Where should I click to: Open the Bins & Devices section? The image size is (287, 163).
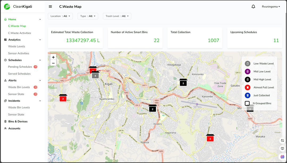tap(18, 122)
